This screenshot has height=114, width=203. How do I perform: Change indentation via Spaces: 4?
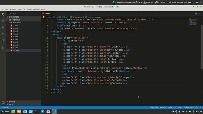163,107
